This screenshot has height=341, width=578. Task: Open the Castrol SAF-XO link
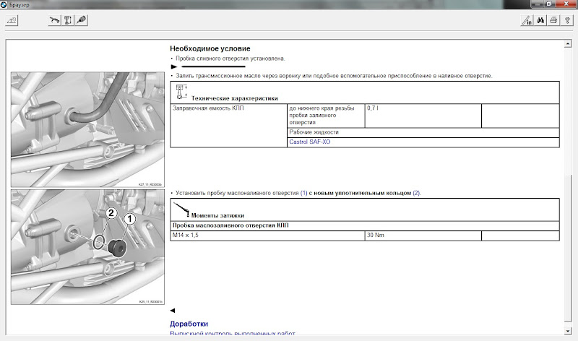[309, 142]
